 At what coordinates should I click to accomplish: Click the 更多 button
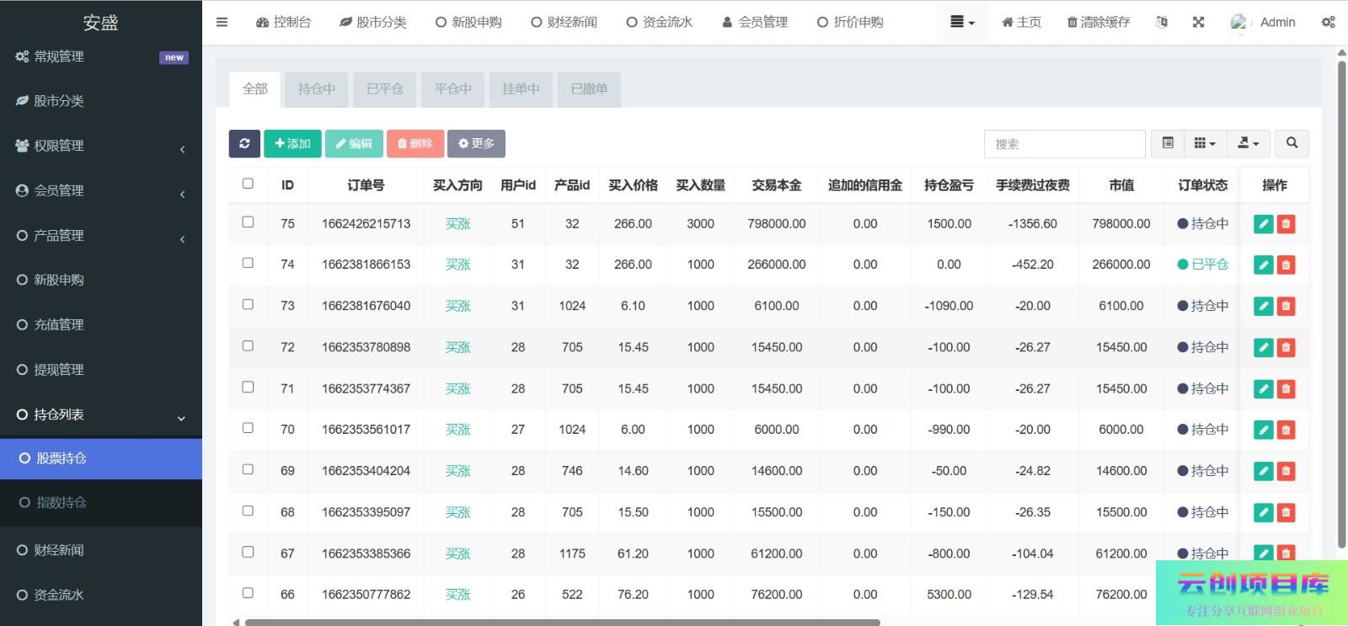pos(476,144)
